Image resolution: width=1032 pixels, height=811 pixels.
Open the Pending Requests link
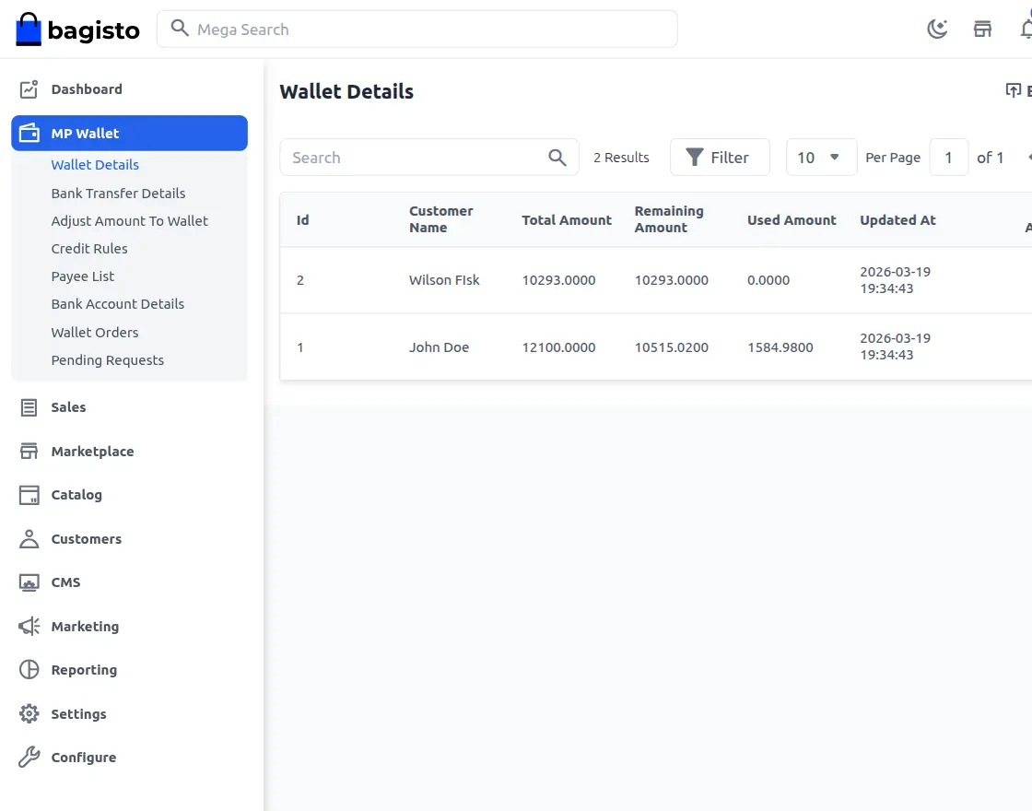(x=108, y=360)
